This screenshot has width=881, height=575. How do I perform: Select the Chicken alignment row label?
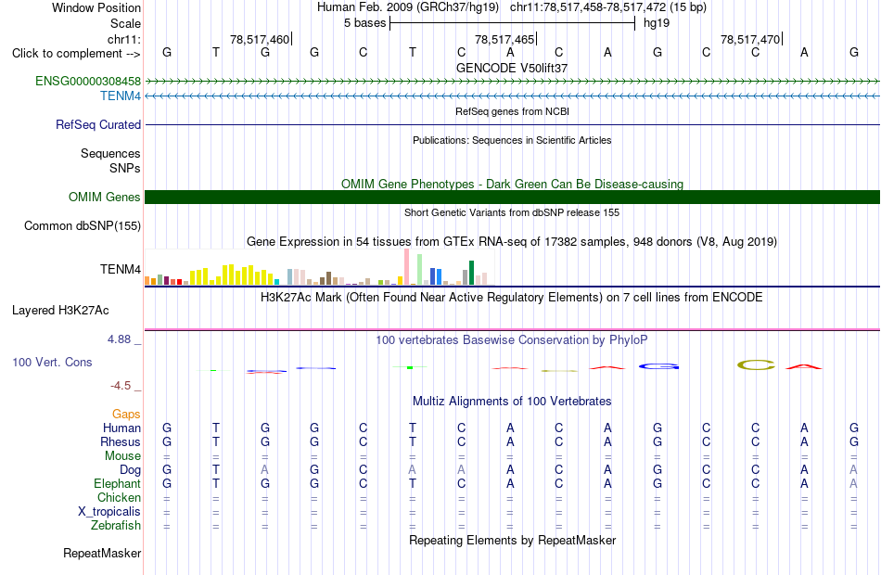(119, 497)
